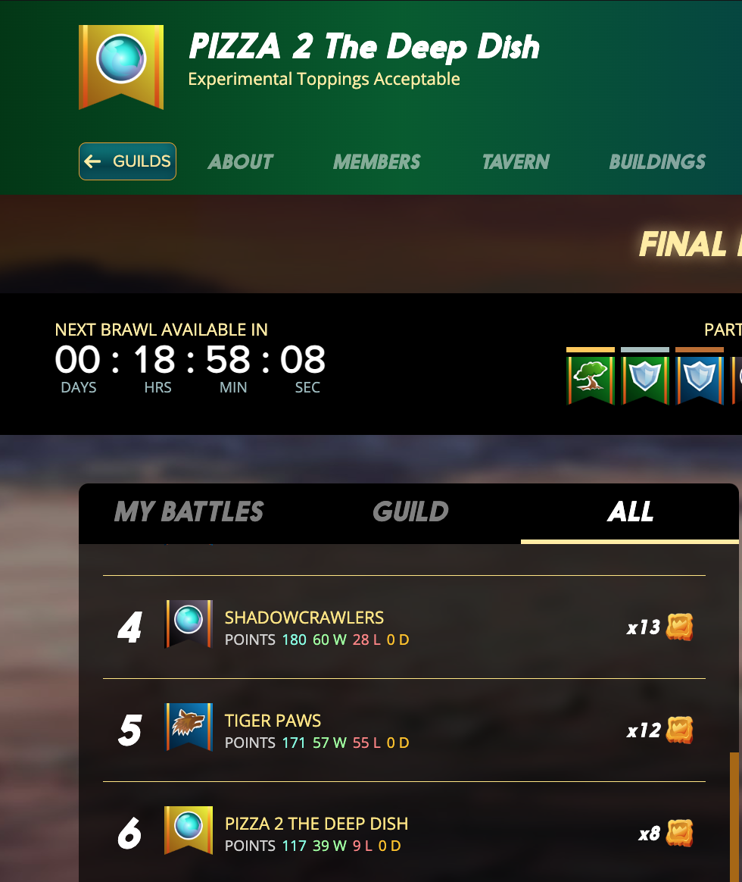Open the TAVERN tab
This screenshot has width=742, height=882.
point(516,162)
